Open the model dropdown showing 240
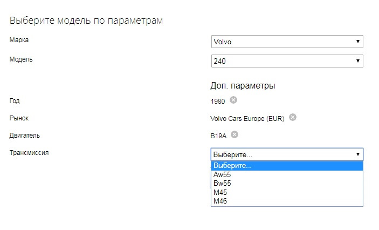This screenshot has height=230, width=379. click(x=287, y=61)
